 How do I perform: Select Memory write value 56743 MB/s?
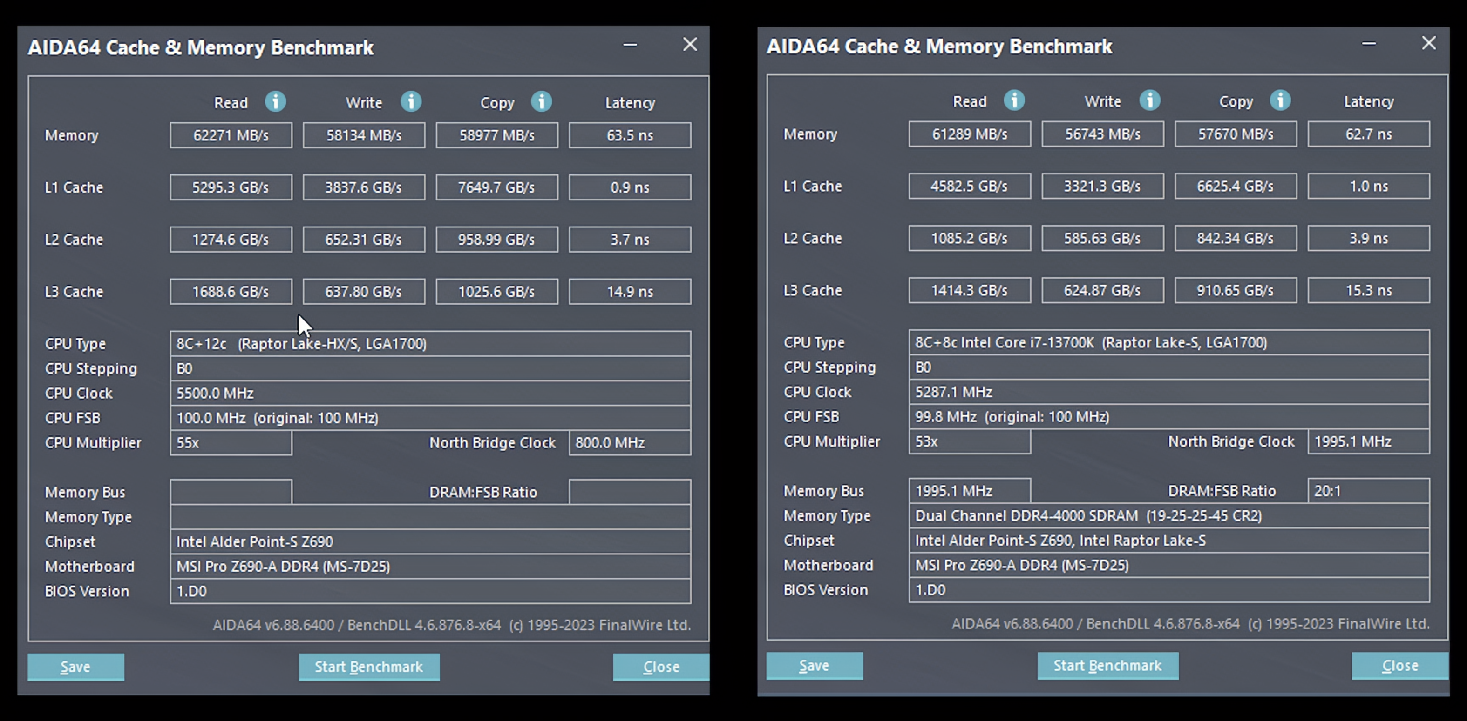coord(1102,134)
